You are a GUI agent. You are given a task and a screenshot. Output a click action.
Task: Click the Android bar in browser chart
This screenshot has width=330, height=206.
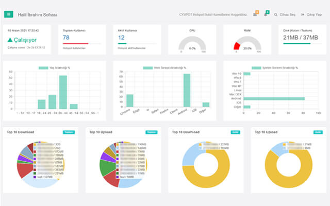pos(187,91)
